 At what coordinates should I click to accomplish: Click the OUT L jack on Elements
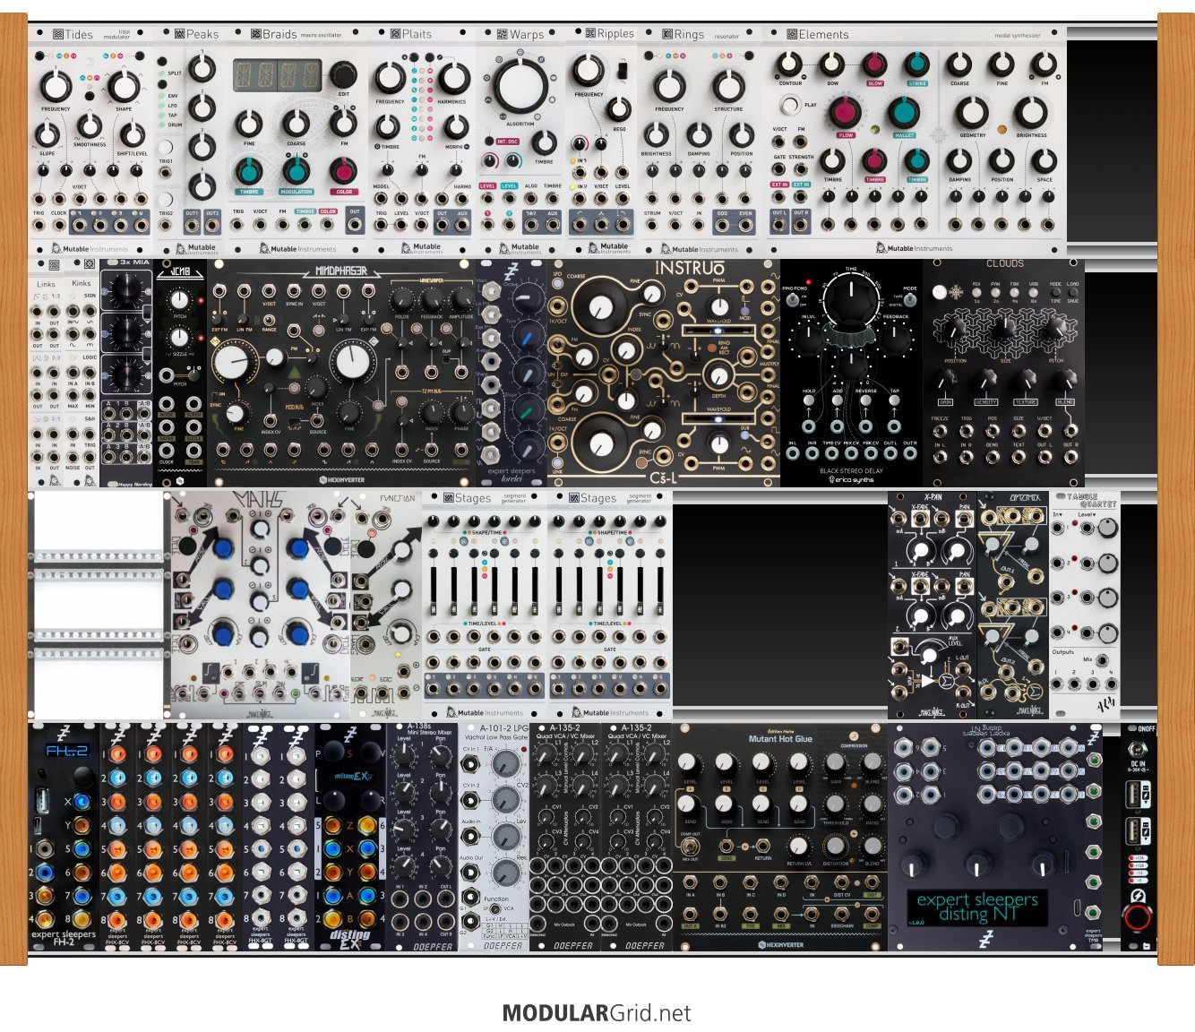click(780, 224)
